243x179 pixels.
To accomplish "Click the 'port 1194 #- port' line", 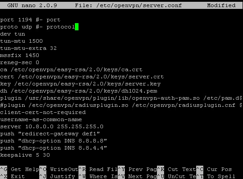I will 30,20.
